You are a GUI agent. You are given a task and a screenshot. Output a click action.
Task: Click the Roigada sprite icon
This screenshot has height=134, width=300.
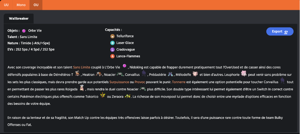click(x=82, y=88)
